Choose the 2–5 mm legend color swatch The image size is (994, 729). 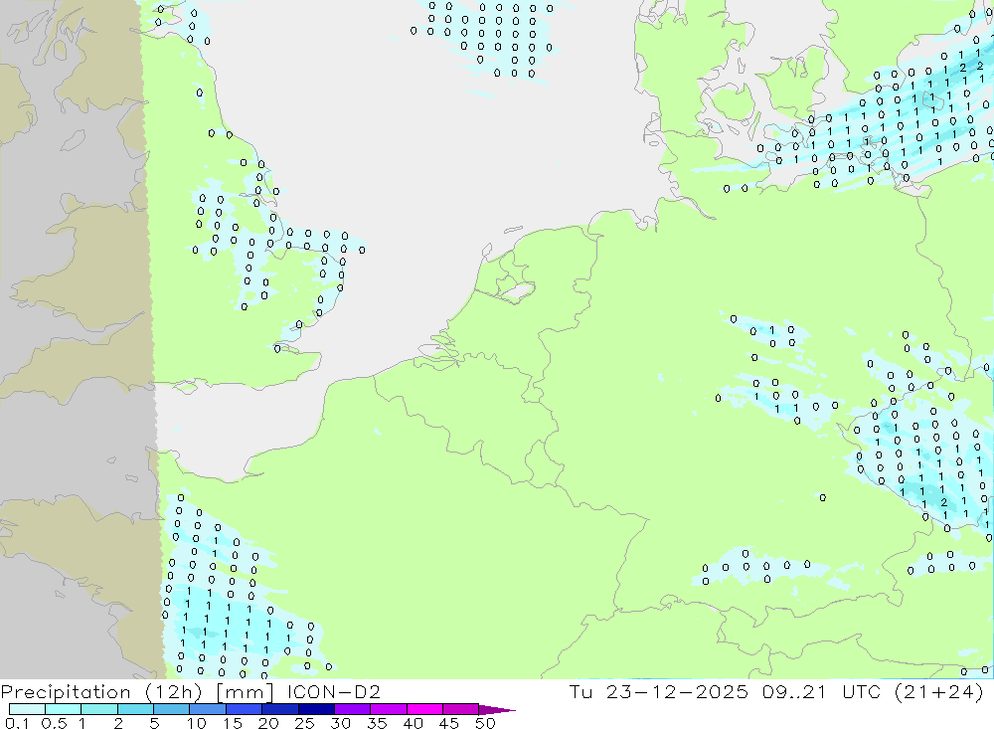click(x=135, y=709)
